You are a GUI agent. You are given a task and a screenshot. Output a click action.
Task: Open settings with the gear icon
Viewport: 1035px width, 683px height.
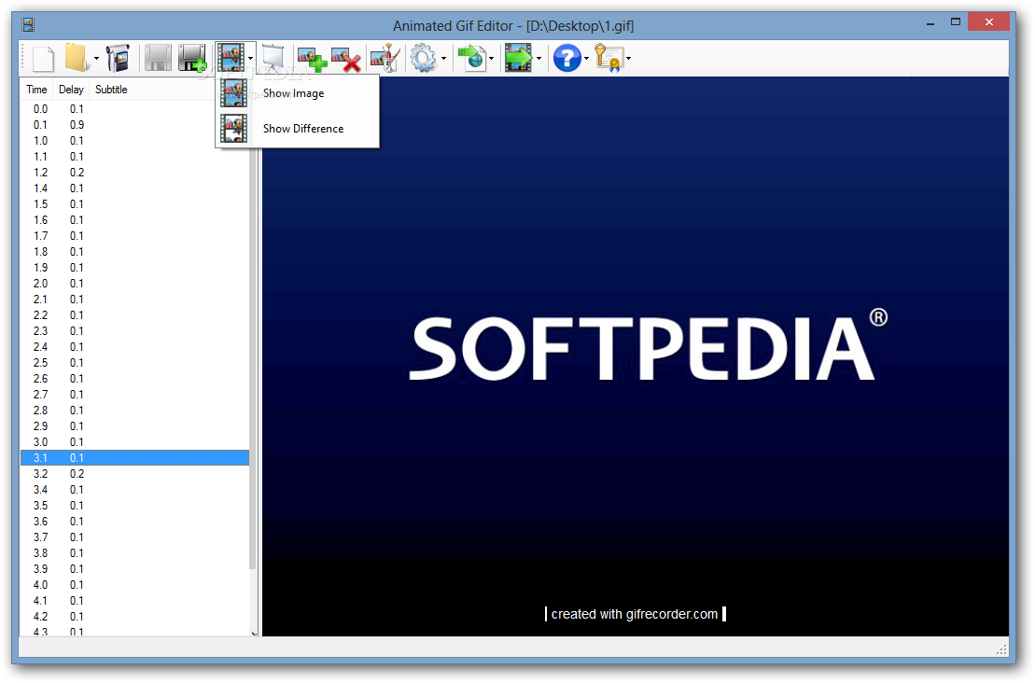click(x=423, y=58)
